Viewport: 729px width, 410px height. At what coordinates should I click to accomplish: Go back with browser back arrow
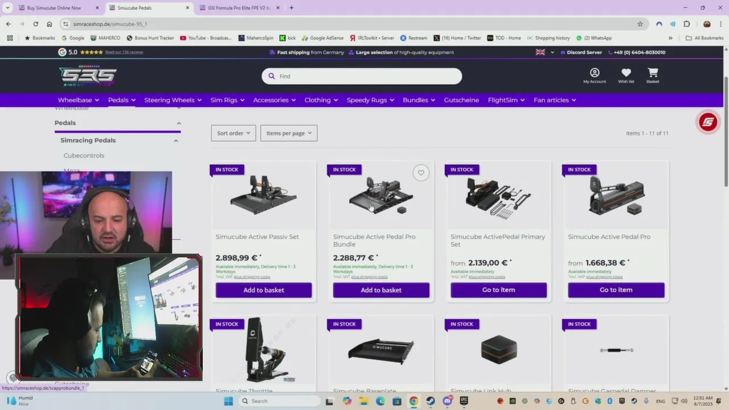[8, 24]
